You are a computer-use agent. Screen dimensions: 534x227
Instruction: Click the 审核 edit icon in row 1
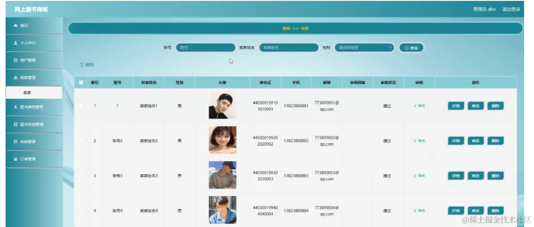pyautogui.click(x=415, y=106)
